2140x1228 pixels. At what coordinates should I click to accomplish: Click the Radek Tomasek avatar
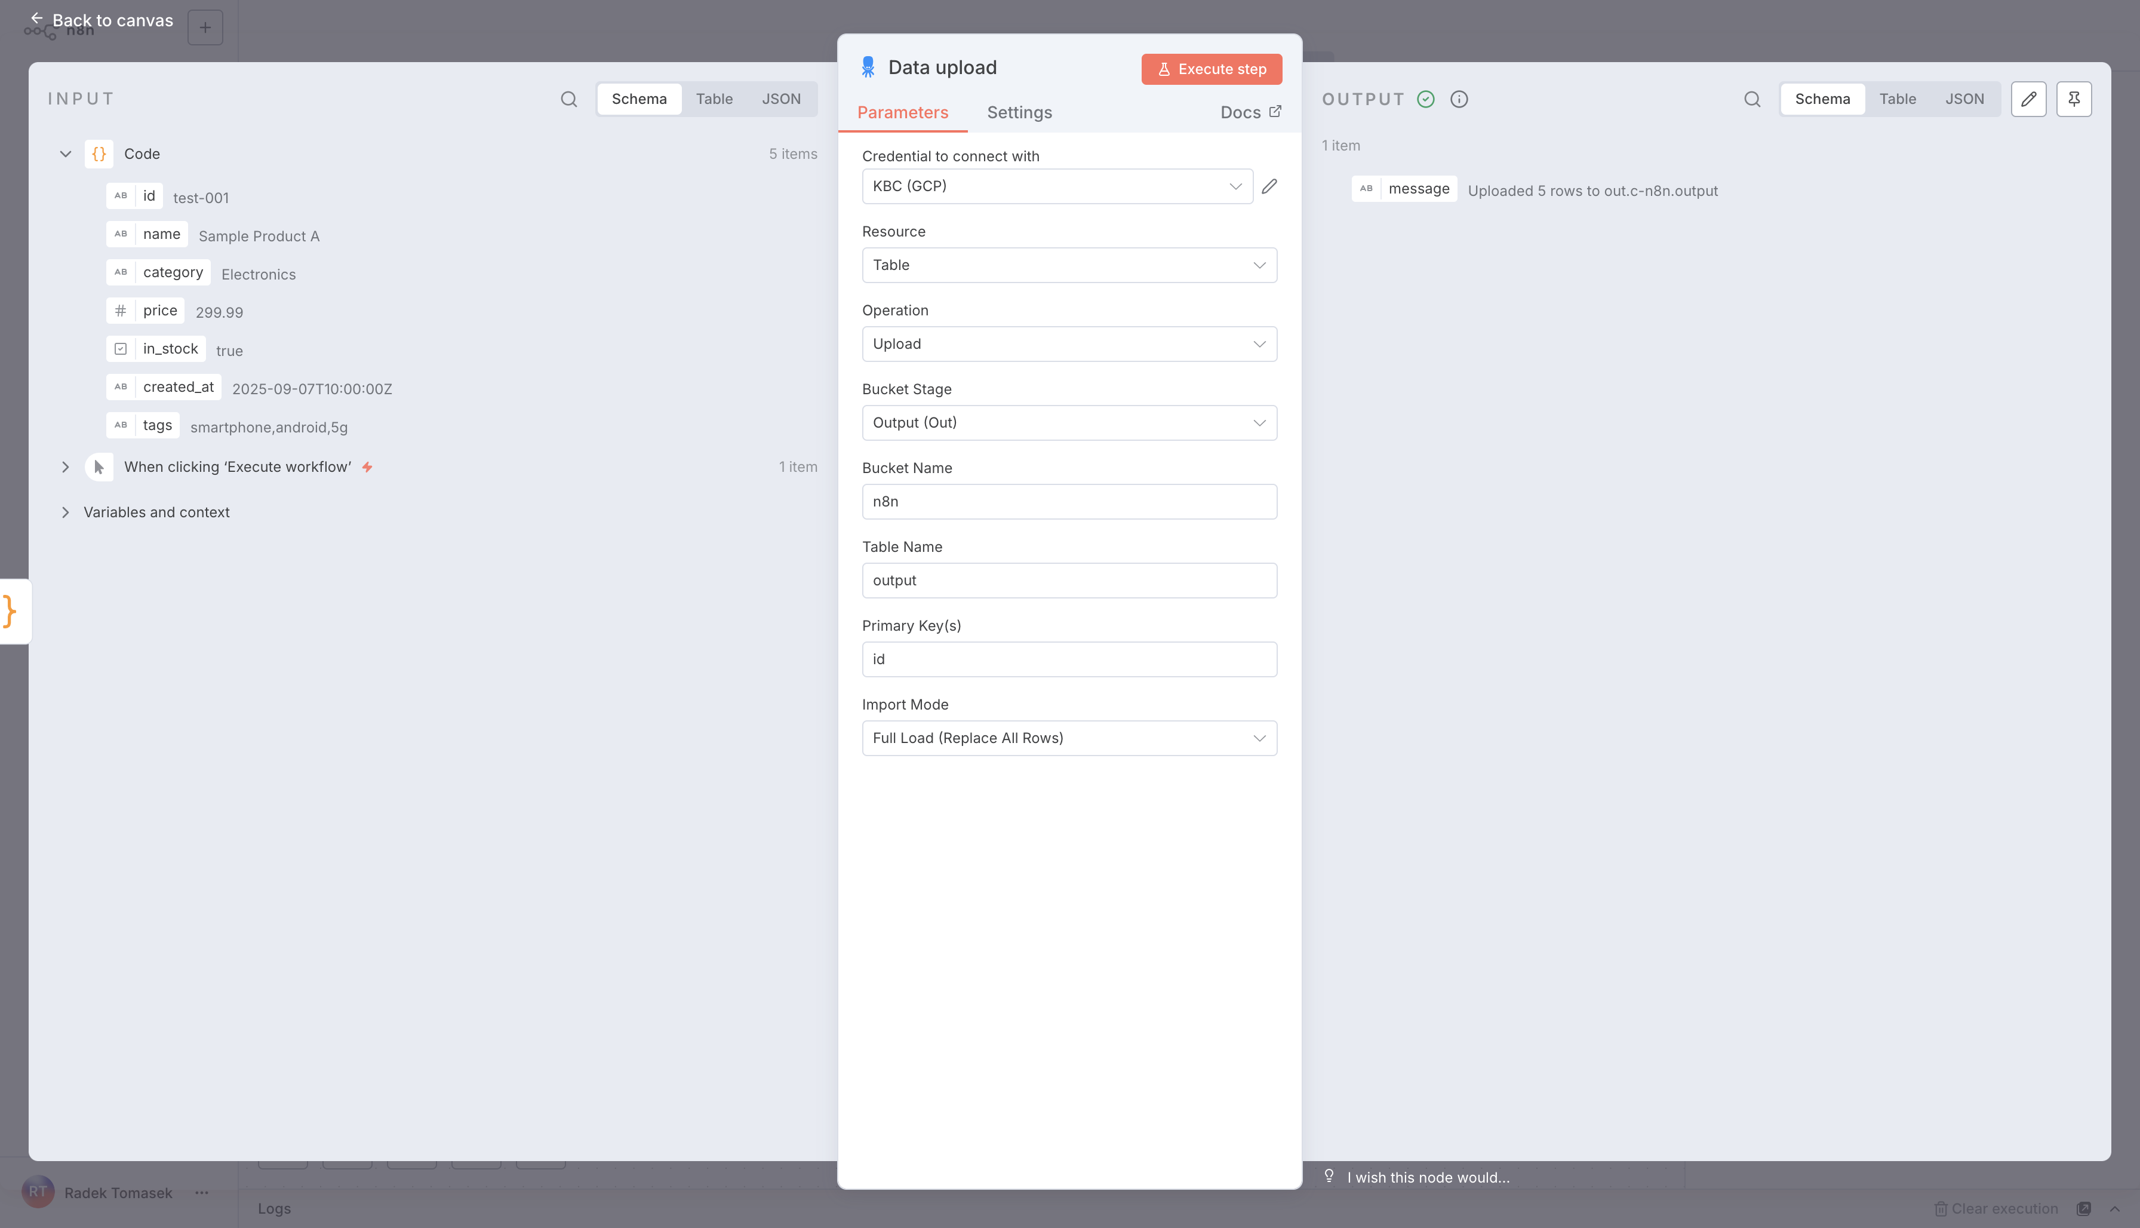(38, 1192)
